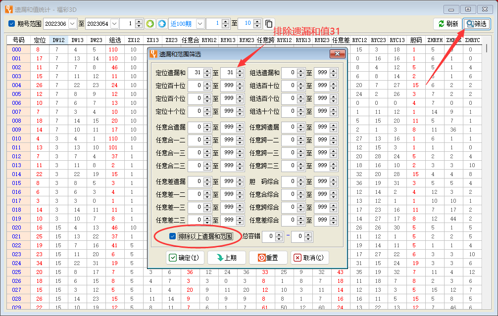
Task: Click the 重置 reset button
Action: (x=268, y=258)
